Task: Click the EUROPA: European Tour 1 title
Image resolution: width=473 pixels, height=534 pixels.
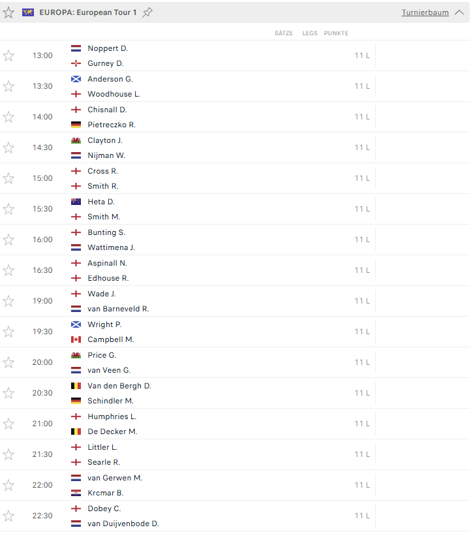Action: coord(88,12)
